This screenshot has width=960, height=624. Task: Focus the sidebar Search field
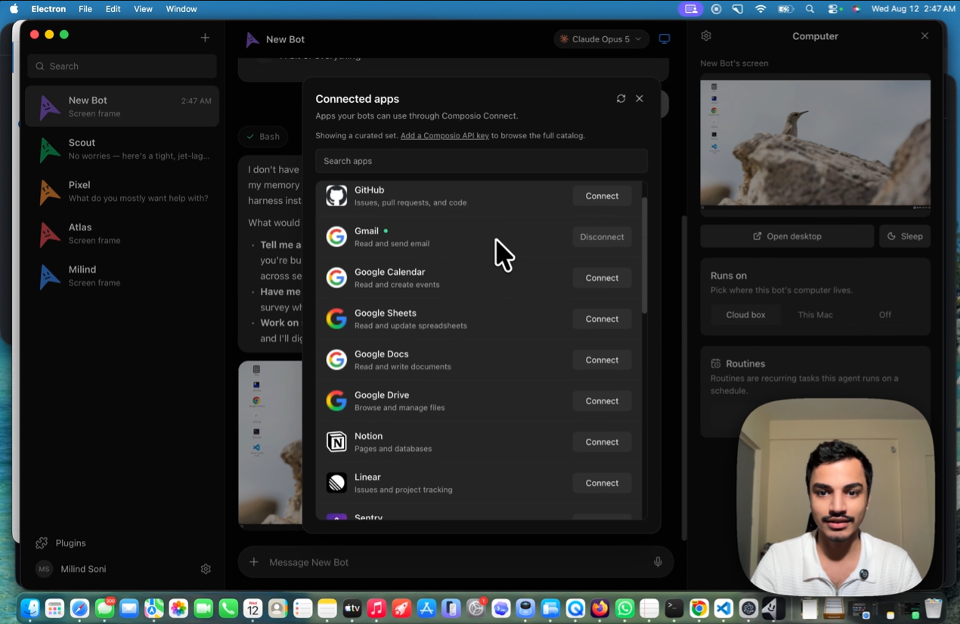click(122, 66)
